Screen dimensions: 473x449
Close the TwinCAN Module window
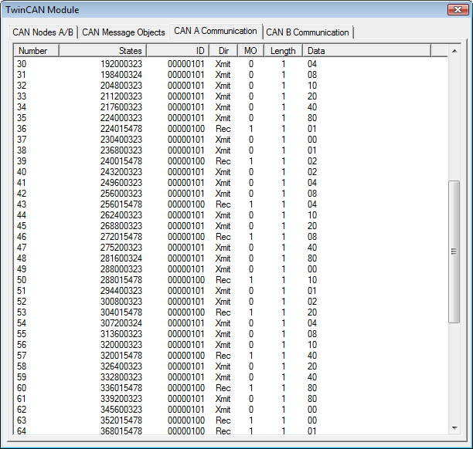click(x=454, y=10)
